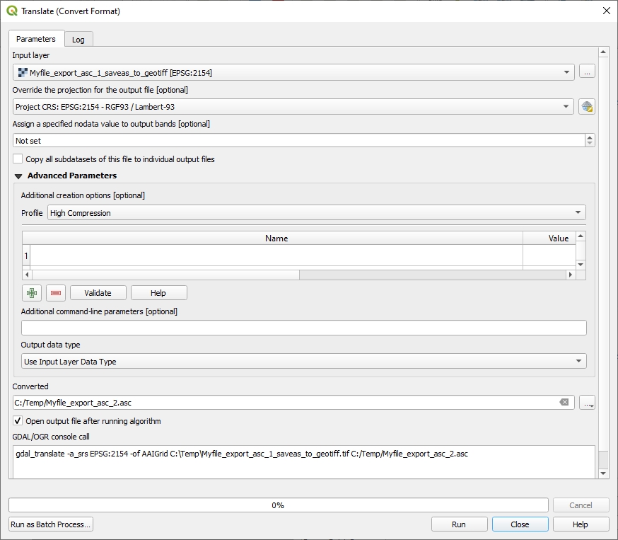618x540 pixels.
Task: Open the Input layer dropdown
Action: pos(293,73)
